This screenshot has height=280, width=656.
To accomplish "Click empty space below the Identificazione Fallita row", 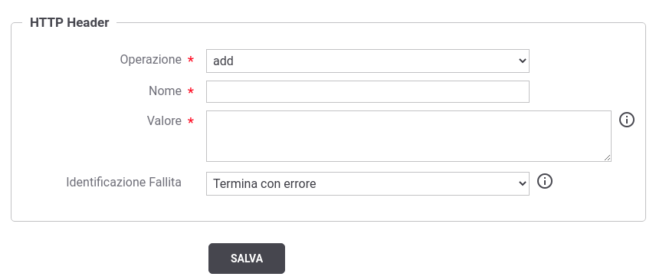I will 328,209.
